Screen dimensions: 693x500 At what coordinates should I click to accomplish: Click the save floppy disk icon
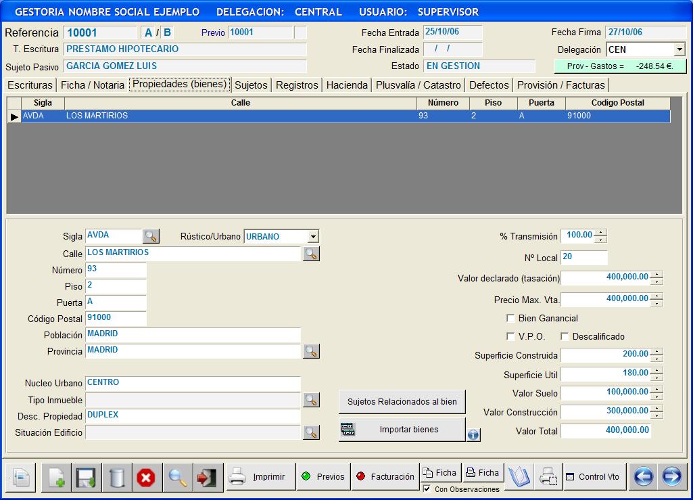(87, 478)
